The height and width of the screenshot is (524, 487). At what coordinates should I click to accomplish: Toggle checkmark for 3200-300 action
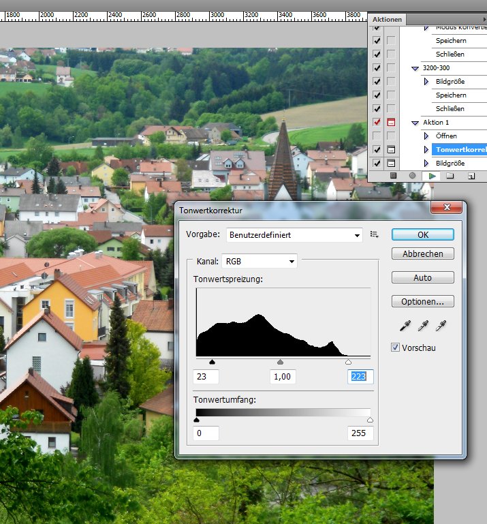[x=377, y=68]
